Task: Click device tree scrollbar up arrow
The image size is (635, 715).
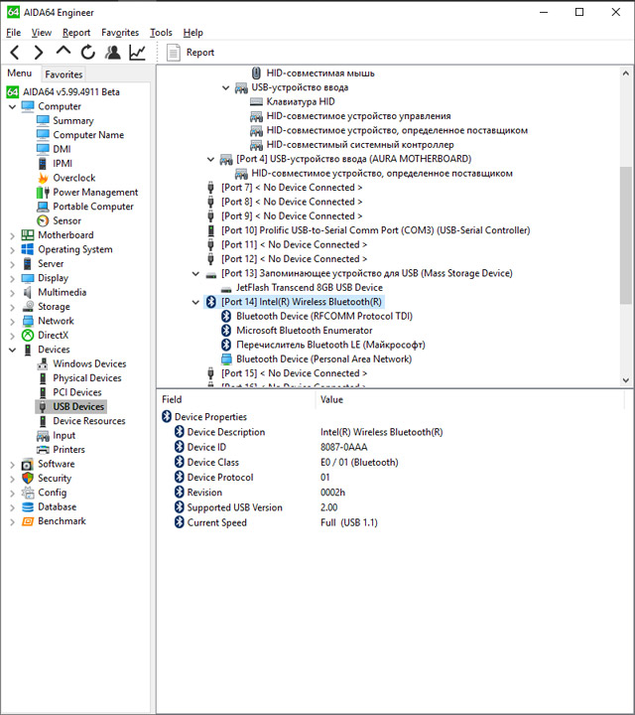Action: [626, 72]
